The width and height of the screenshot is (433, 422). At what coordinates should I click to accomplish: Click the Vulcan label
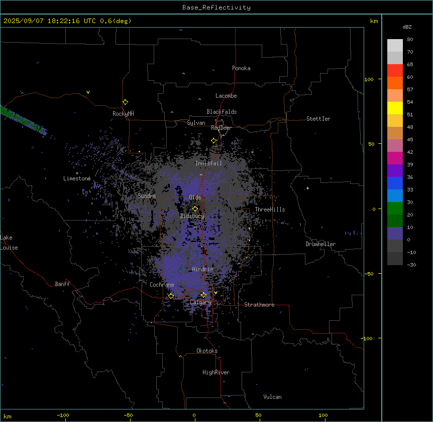coord(273,397)
